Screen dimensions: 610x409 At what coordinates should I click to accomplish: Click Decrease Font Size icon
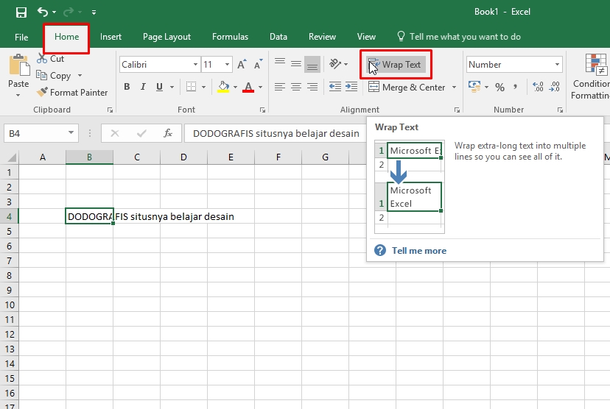point(258,65)
